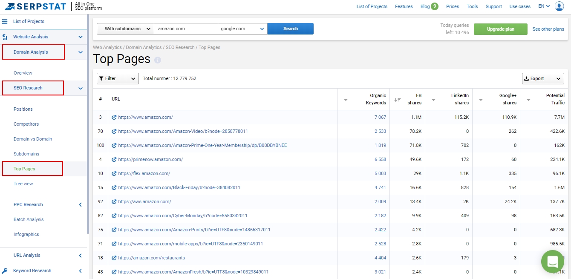Click the sort icon on FB shares column
The height and width of the screenshot is (279, 571).
pyautogui.click(x=397, y=100)
